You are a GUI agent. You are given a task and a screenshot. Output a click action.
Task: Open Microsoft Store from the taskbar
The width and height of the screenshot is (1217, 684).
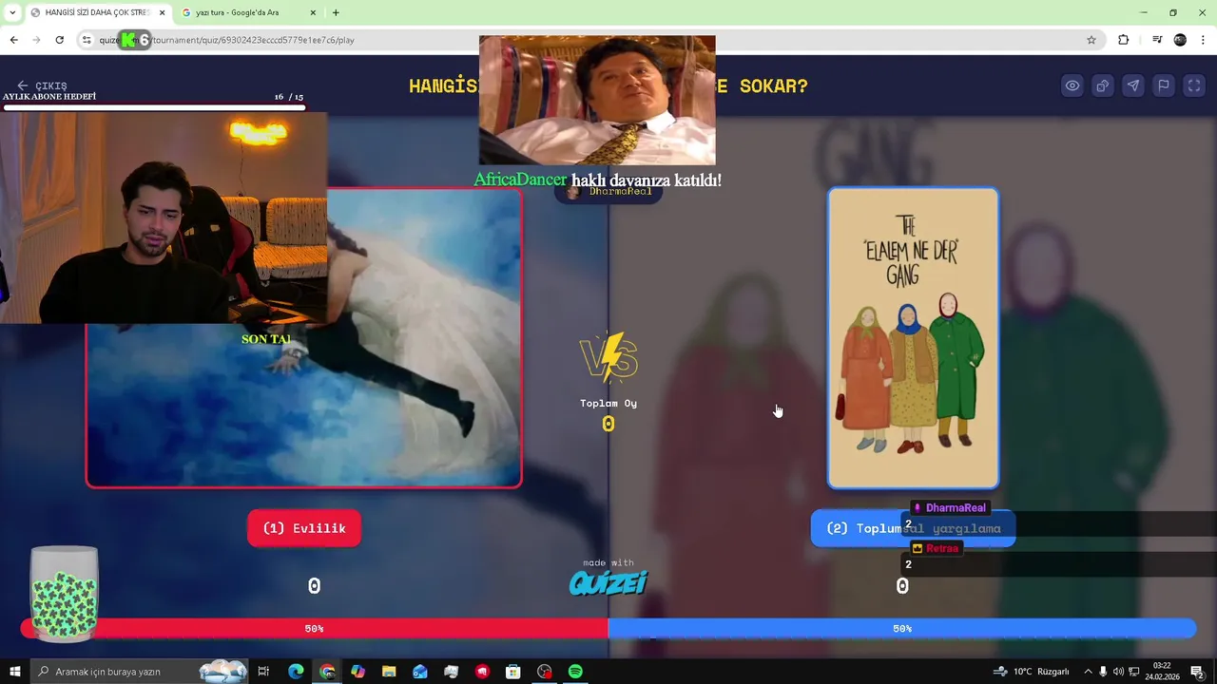pos(513,672)
